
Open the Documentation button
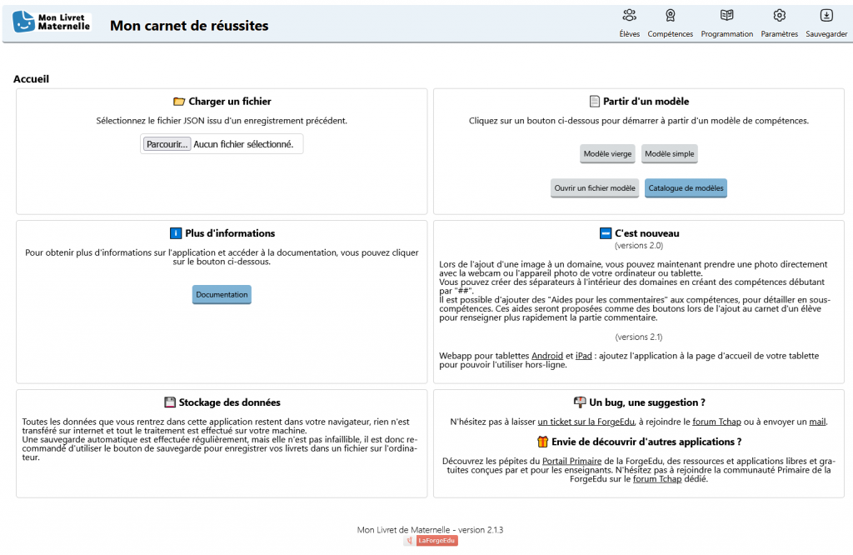[222, 295]
